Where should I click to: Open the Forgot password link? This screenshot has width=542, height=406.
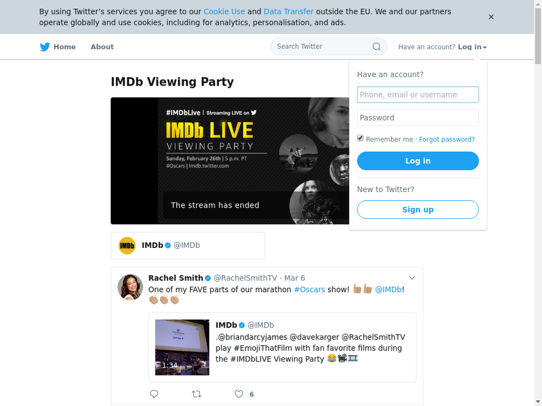pyautogui.click(x=447, y=140)
